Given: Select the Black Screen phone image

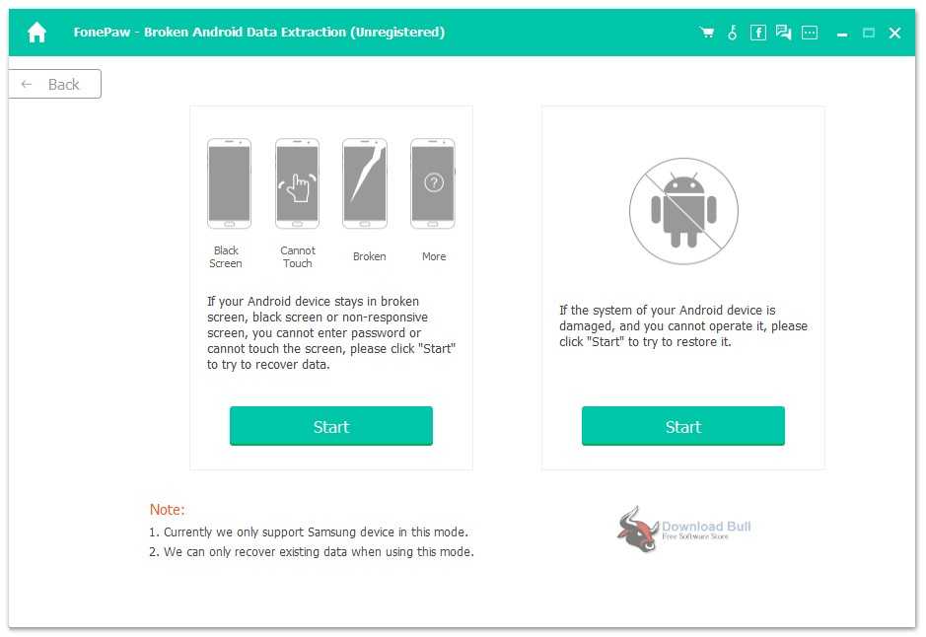Looking at the screenshot, I should [x=229, y=183].
